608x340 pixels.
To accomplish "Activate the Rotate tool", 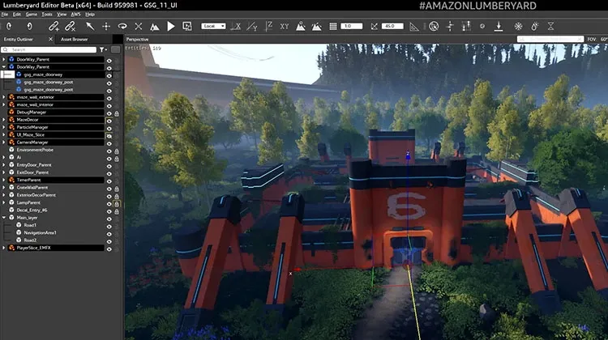I will click(x=122, y=27).
